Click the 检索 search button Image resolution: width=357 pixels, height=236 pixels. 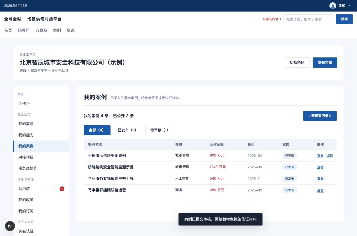click(x=344, y=19)
